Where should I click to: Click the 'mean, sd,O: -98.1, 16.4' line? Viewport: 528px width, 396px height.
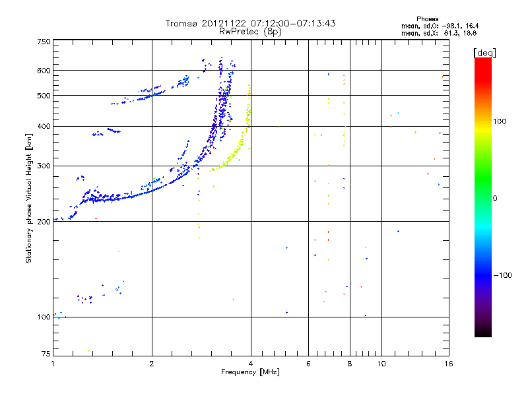pyautogui.click(x=440, y=26)
